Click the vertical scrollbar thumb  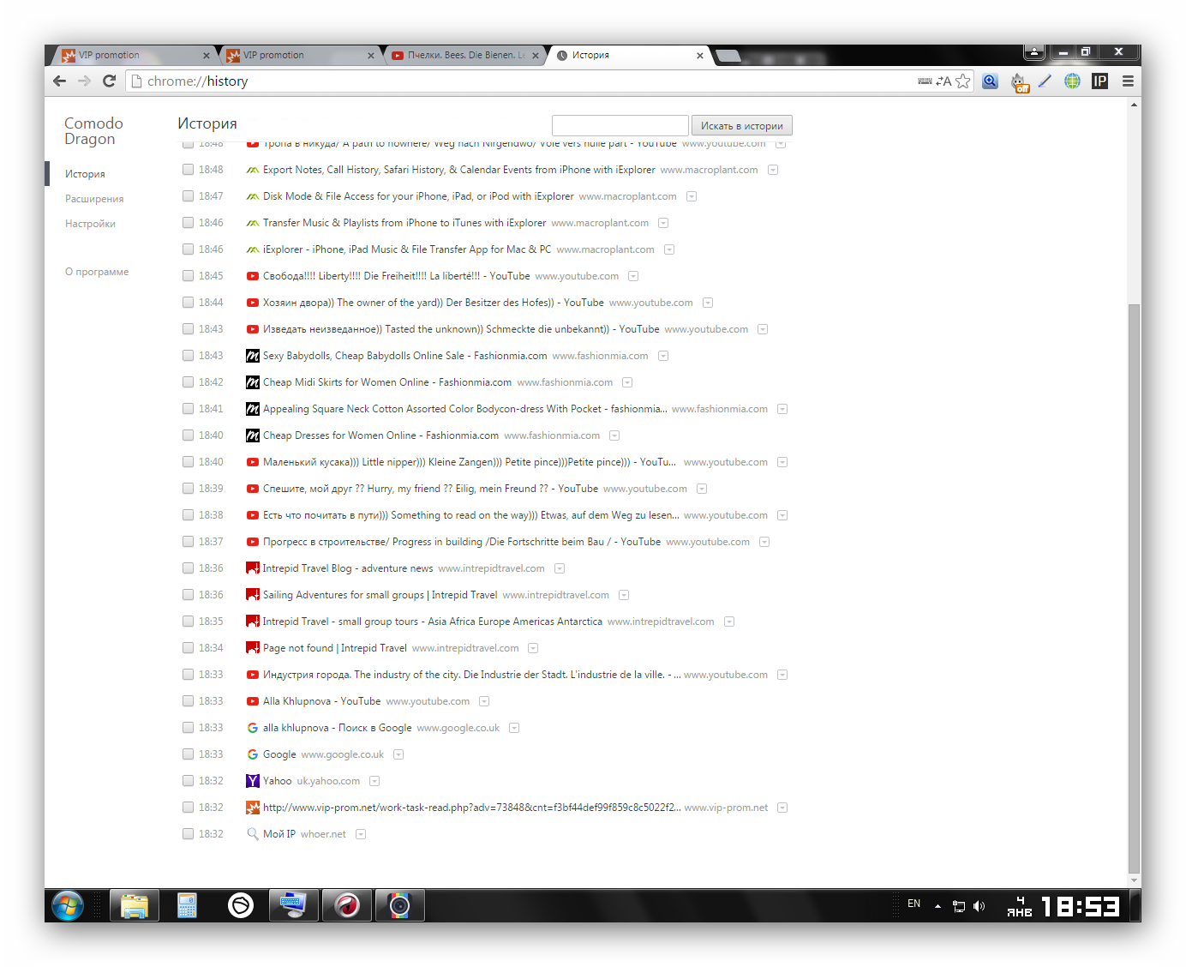coord(1135,587)
